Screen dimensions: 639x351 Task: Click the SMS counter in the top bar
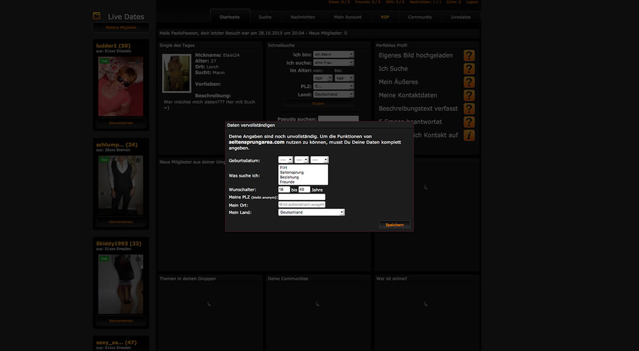[395, 2]
